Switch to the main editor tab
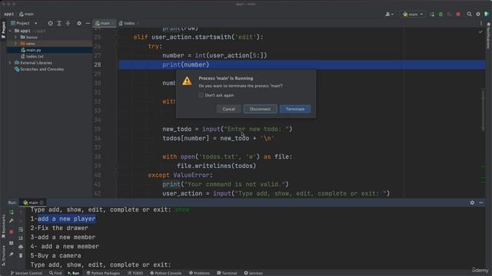This screenshot has width=492, height=276. pyautogui.click(x=104, y=23)
